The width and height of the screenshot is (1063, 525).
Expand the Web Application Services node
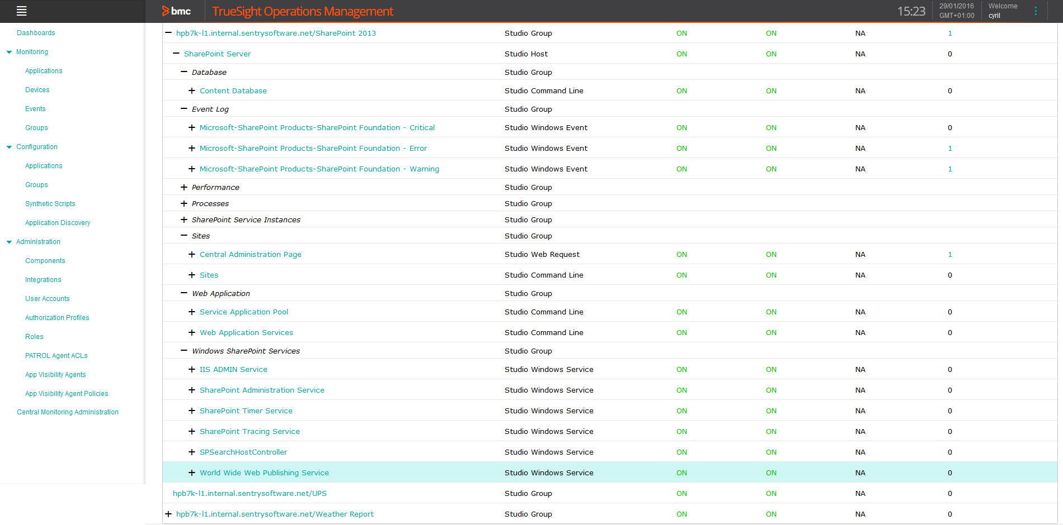[192, 332]
